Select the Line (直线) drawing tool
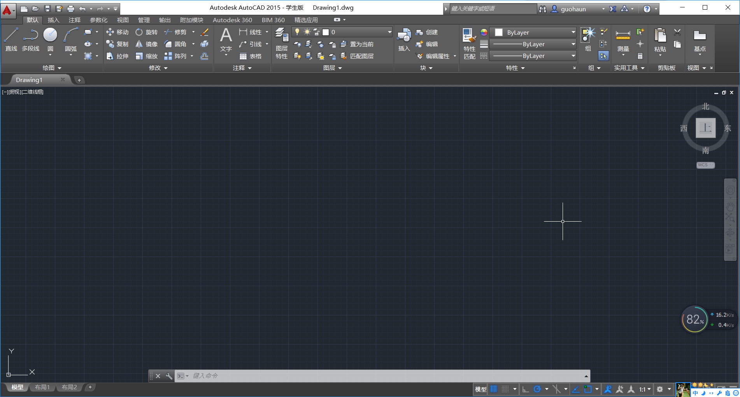The height and width of the screenshot is (397, 740). [11, 40]
